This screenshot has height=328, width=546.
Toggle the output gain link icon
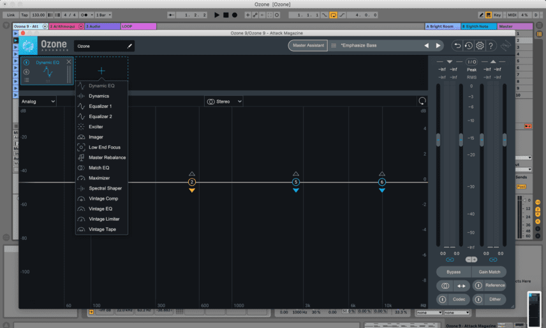[x=493, y=260]
